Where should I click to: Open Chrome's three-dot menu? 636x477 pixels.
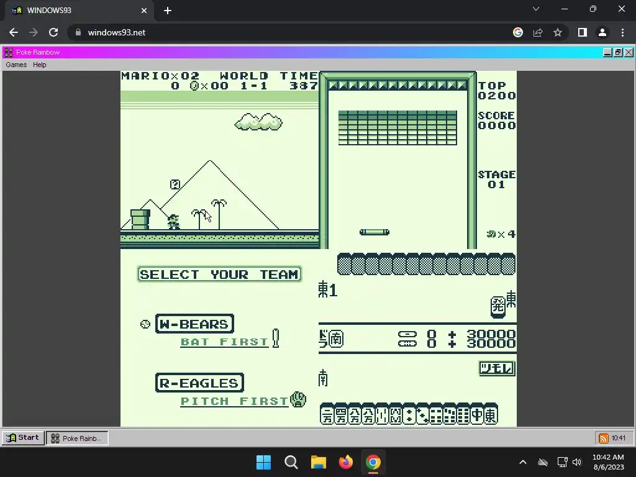click(622, 32)
